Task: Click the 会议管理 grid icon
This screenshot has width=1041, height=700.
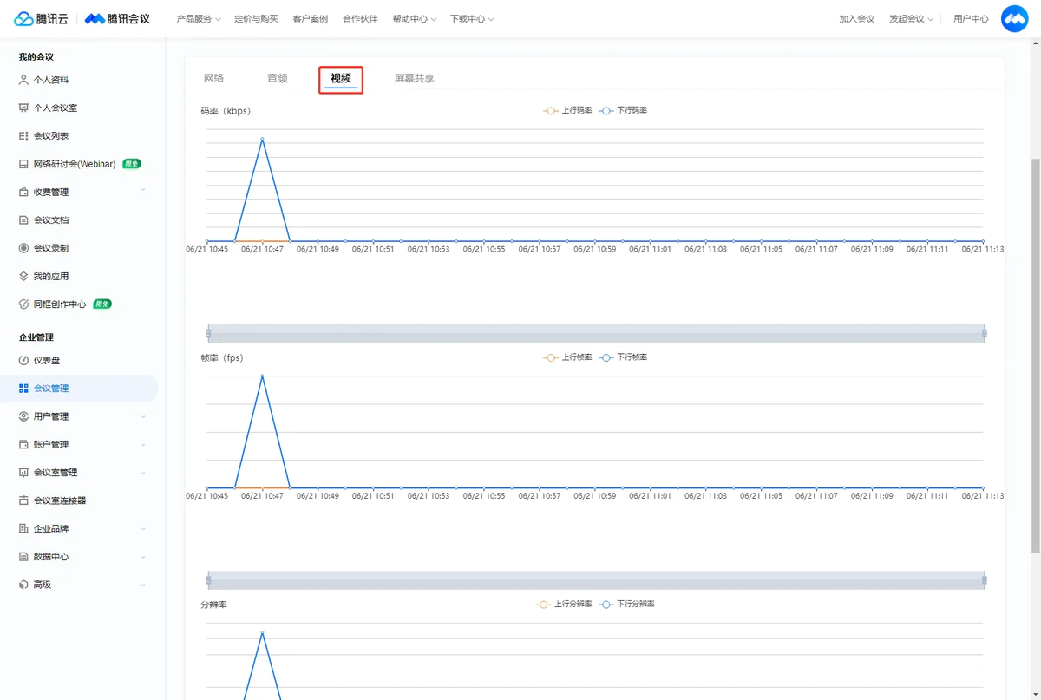Action: coord(23,389)
